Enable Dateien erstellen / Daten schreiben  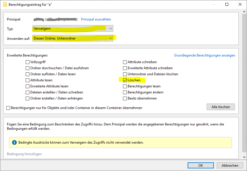click(x=28, y=92)
